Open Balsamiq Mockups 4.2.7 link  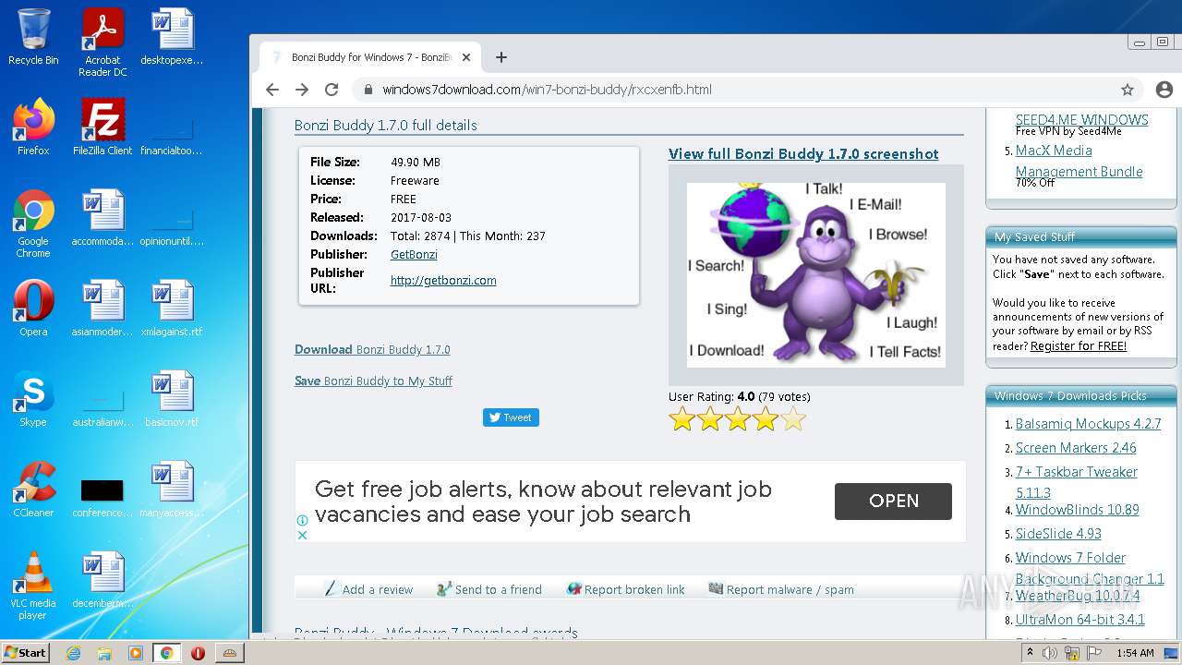click(x=1088, y=424)
